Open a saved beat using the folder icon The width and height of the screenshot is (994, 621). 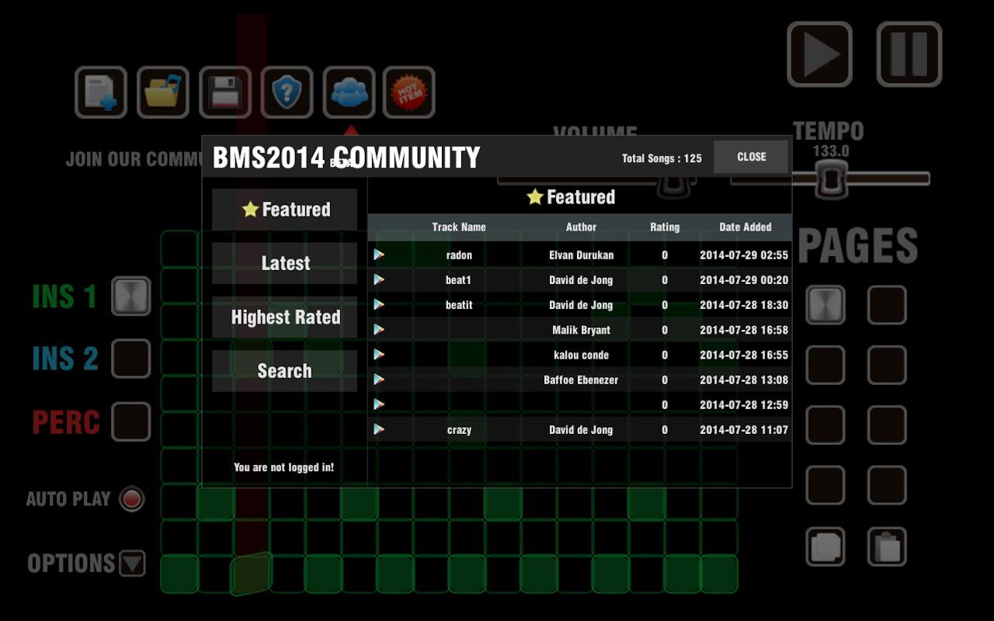tap(162, 92)
